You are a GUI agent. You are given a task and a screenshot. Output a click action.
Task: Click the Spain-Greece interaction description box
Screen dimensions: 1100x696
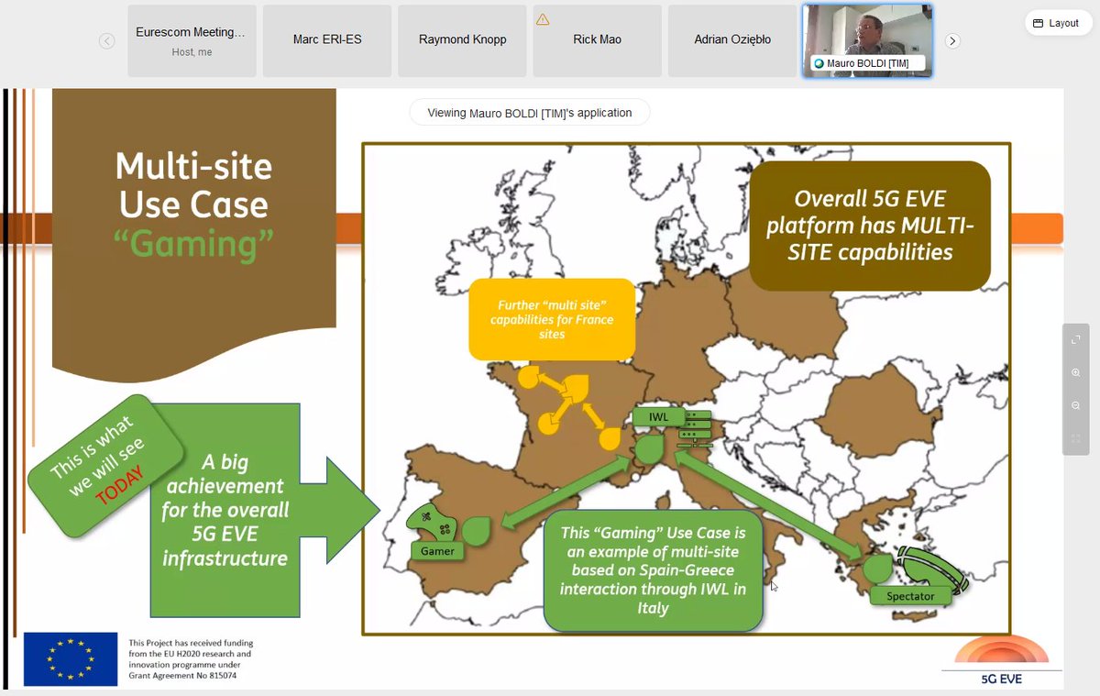pyautogui.click(x=653, y=570)
